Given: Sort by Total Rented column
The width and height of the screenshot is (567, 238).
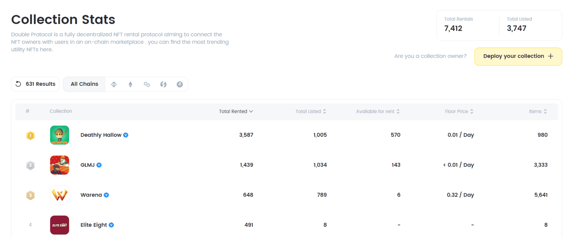Looking at the screenshot, I should (236, 112).
